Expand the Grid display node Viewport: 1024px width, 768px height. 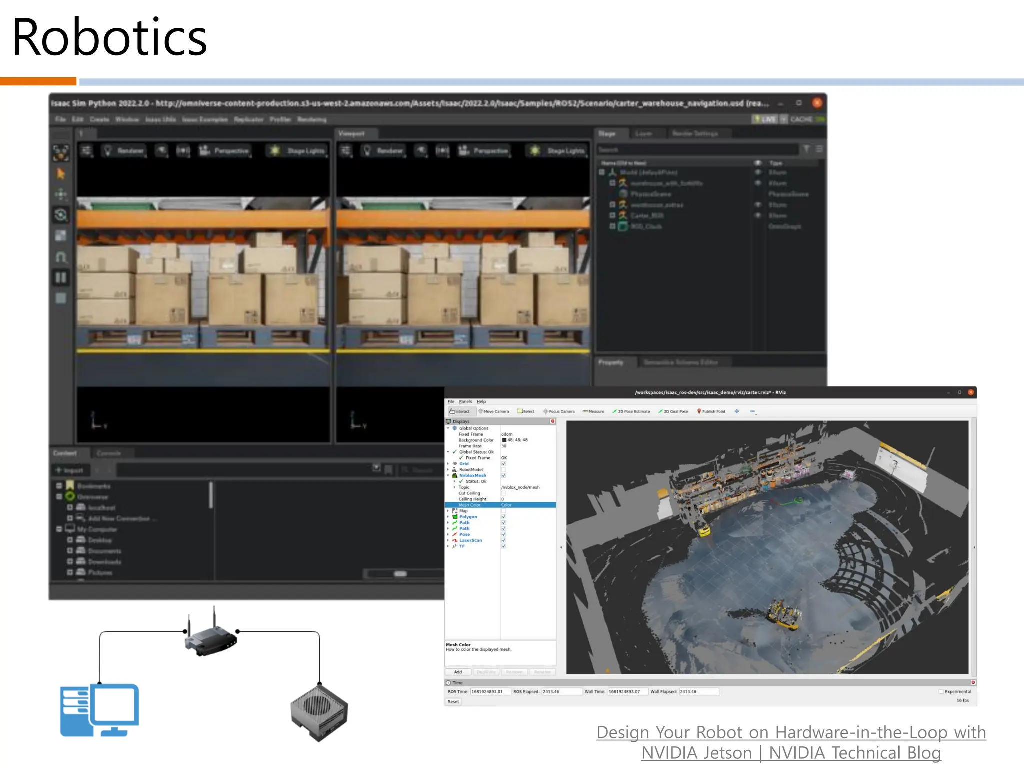click(x=448, y=464)
